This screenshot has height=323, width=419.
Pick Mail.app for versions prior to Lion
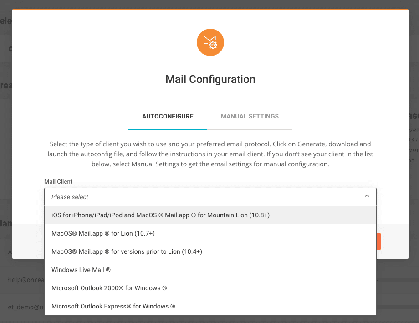[127, 251]
